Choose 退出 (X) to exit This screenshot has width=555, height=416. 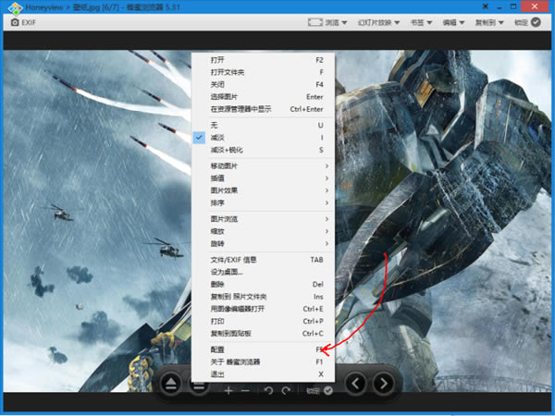(263, 373)
